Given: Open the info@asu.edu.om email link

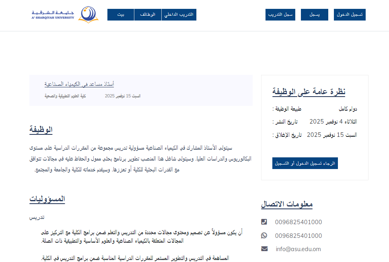Looking at the screenshot, I should 298,249.
